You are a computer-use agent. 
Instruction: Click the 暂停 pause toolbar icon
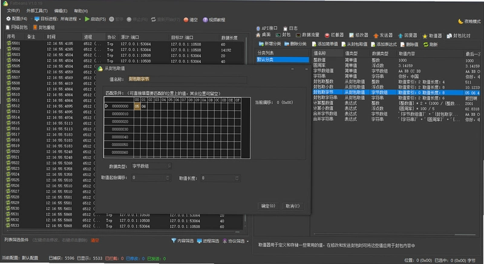[112, 19]
